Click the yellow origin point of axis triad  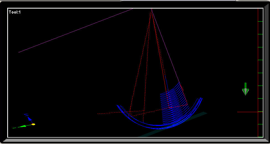[34, 124]
